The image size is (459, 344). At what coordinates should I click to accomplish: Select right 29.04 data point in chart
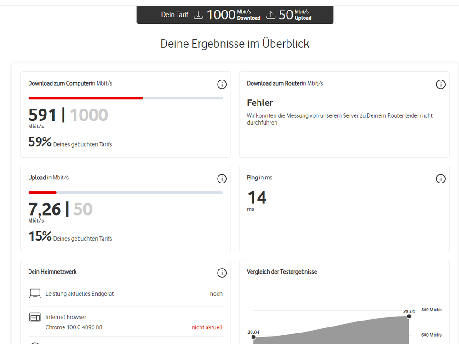pos(409,316)
